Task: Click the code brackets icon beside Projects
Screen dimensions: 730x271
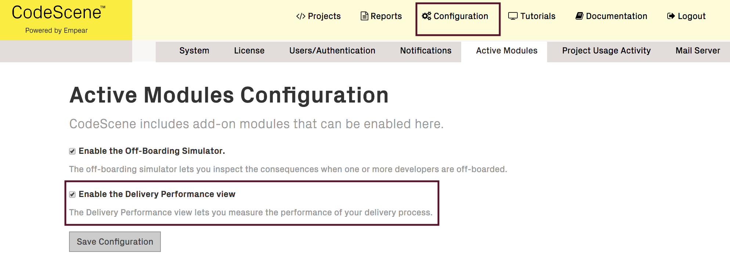Action: [x=301, y=16]
